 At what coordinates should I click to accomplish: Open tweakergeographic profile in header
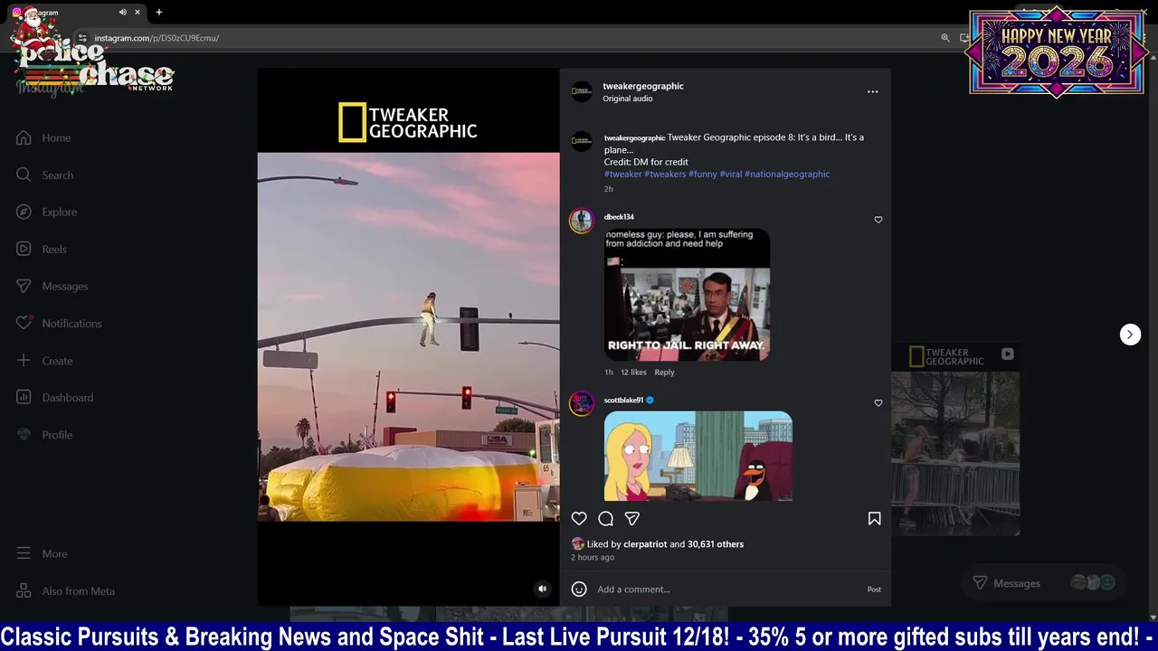[x=643, y=86]
